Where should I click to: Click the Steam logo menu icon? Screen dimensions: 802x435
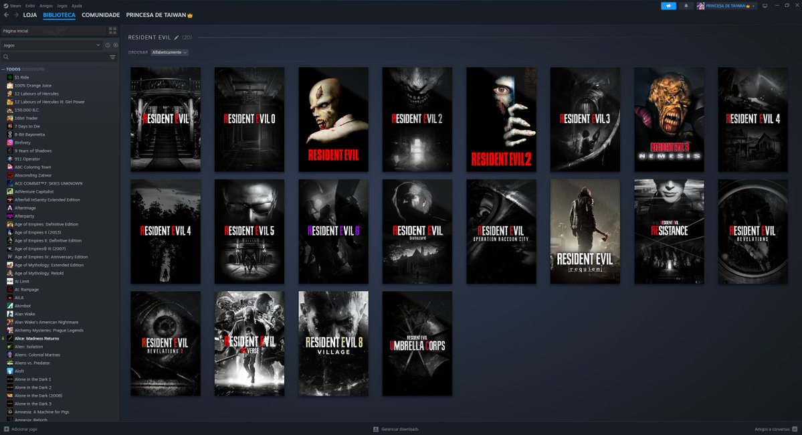point(6,5)
